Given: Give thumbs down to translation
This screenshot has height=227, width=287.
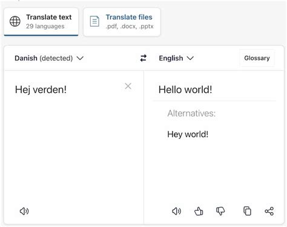Looking at the screenshot, I should click(220, 211).
